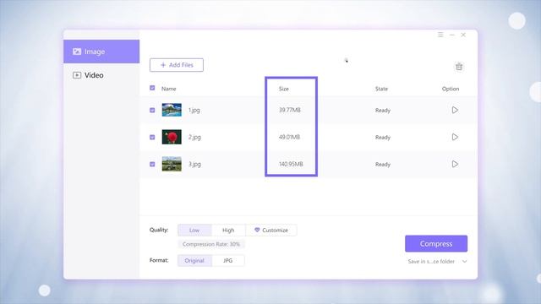This screenshot has width=541, height=304.
Task: Click the 2.jpg file name
Action: pyautogui.click(x=194, y=137)
